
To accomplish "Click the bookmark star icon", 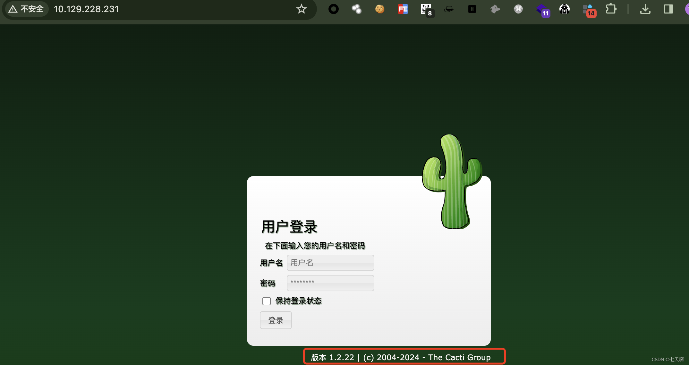I will (301, 9).
